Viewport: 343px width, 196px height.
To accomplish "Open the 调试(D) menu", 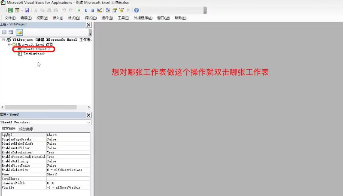I will pyautogui.click(x=91, y=18).
